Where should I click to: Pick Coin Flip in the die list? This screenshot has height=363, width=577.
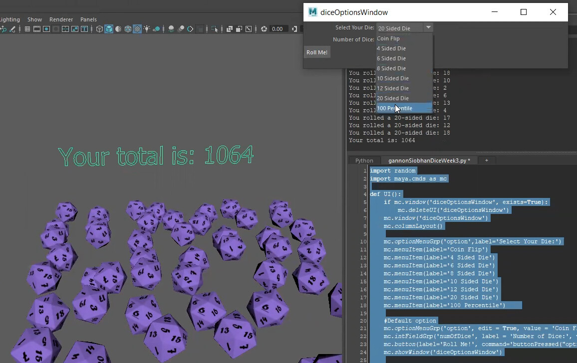[388, 38]
